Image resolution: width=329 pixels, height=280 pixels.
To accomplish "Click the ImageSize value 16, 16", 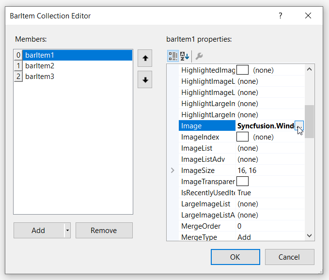I will (247, 171).
